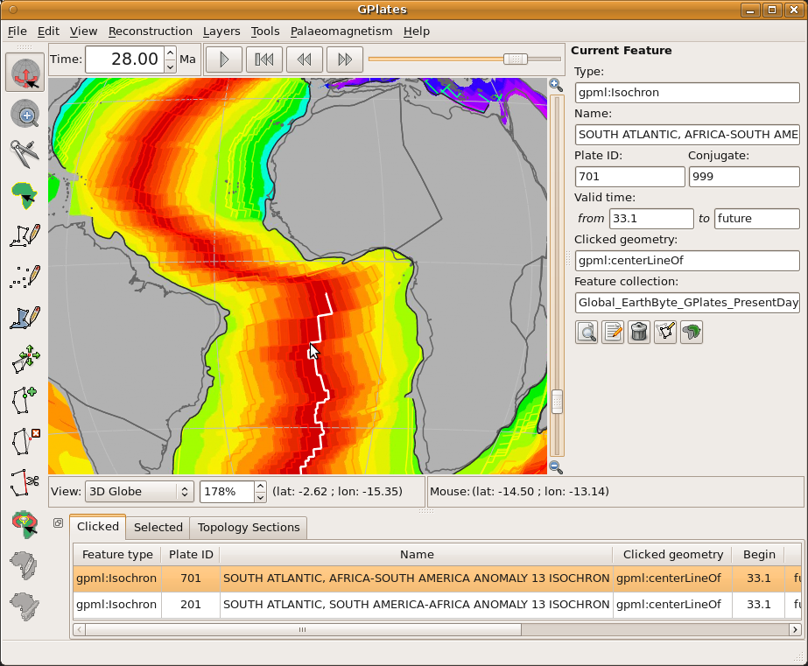Increase the Time value using up arrow

click(171, 53)
